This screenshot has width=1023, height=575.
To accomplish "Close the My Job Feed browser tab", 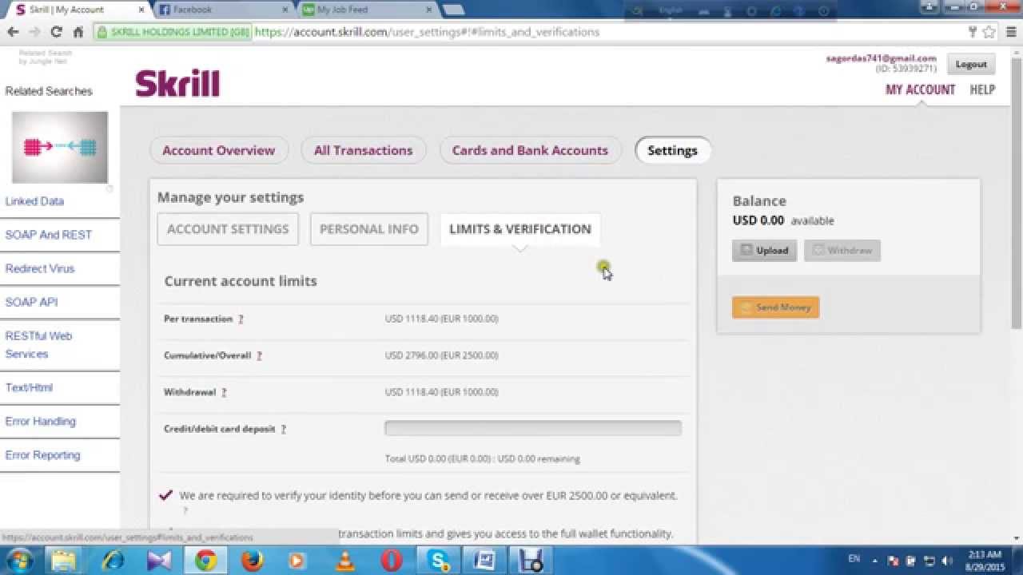I will tap(429, 10).
